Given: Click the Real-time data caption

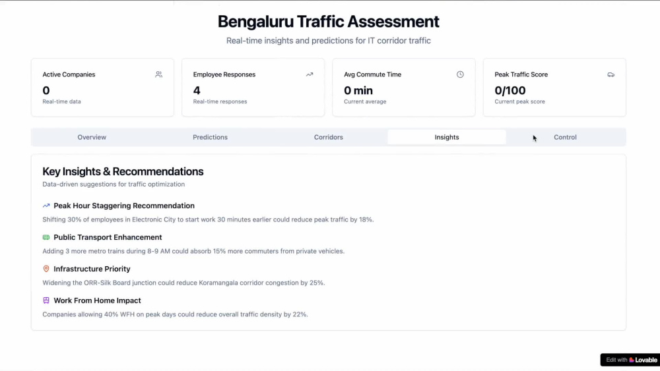Looking at the screenshot, I should (x=61, y=101).
